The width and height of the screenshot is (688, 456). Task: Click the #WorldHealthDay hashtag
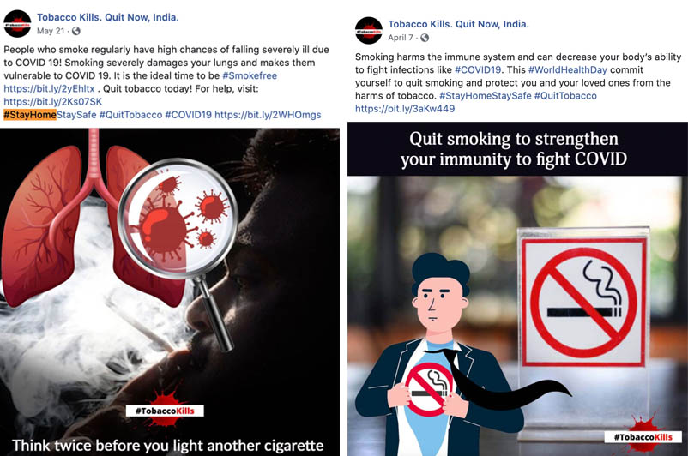click(568, 69)
